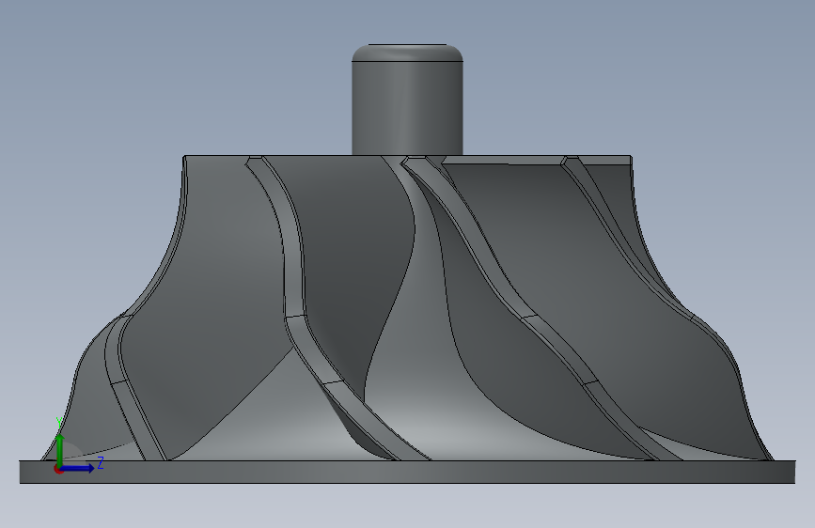This screenshot has height=528, width=815.
Task: Select the flat base plate of the impeller
Action: pos(407,472)
